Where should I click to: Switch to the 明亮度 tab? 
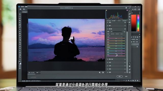tap(117, 34)
